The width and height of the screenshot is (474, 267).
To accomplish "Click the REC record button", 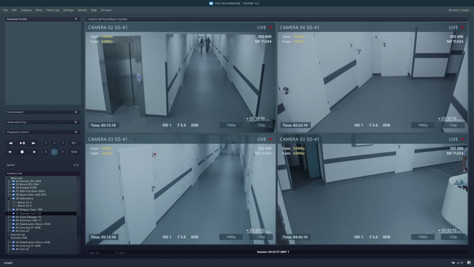I will click(x=74, y=143).
